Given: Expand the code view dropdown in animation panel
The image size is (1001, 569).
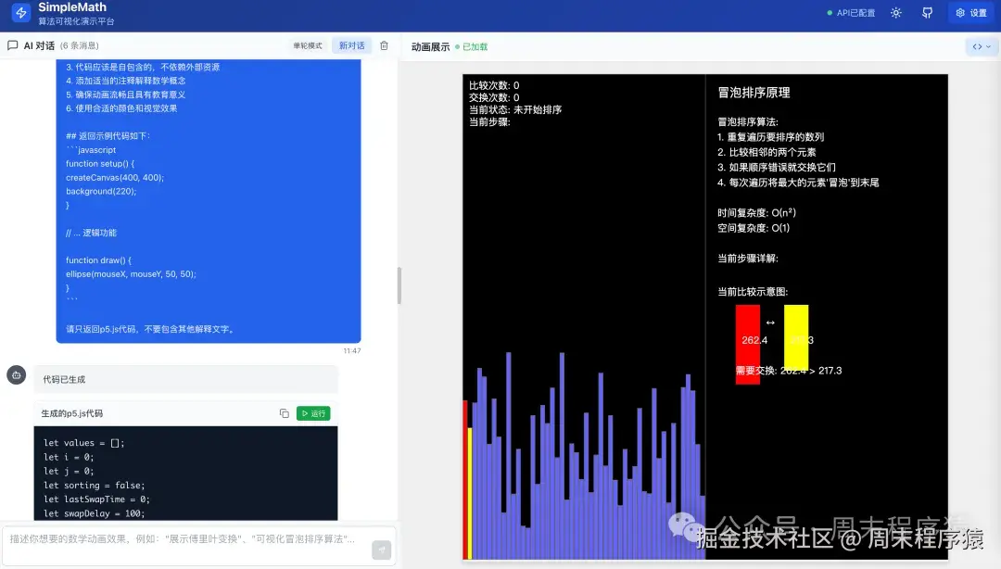Looking at the screenshot, I should pos(978,44).
